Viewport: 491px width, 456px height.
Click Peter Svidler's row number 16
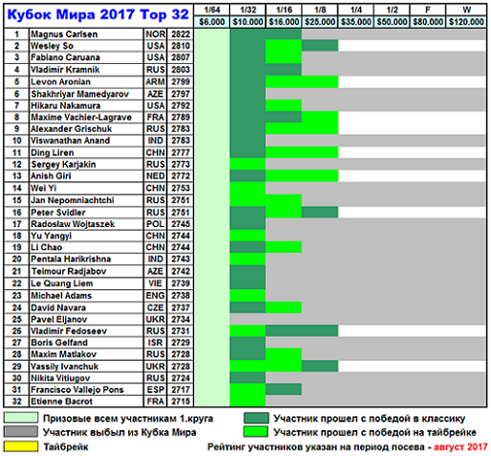(x=16, y=213)
